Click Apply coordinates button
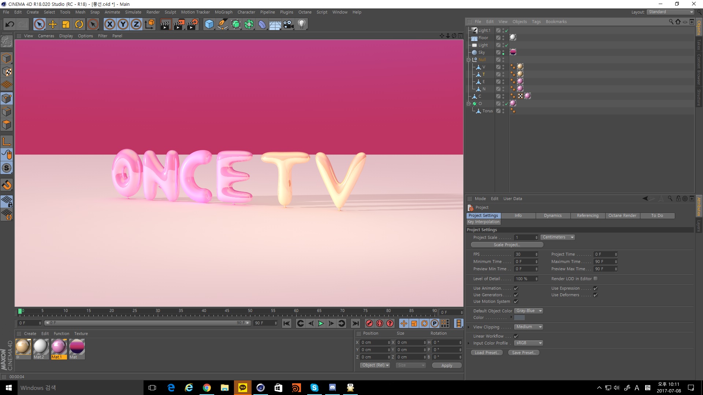Screen dimensions: 703x395 point(447,365)
